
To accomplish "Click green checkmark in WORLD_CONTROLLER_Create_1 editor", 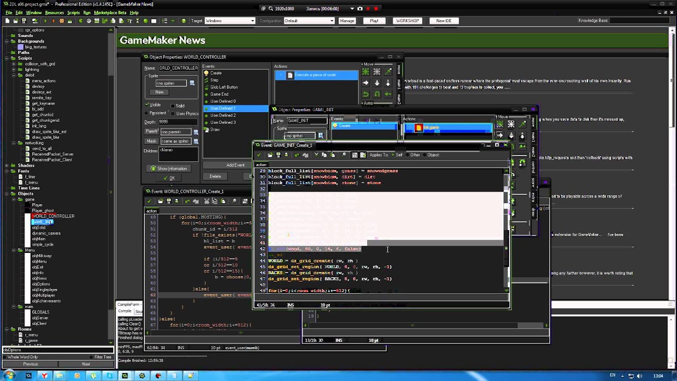I will (150, 201).
